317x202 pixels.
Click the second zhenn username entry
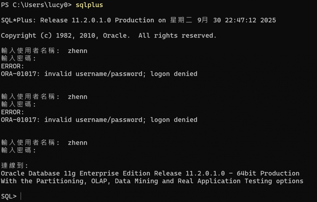77,97
